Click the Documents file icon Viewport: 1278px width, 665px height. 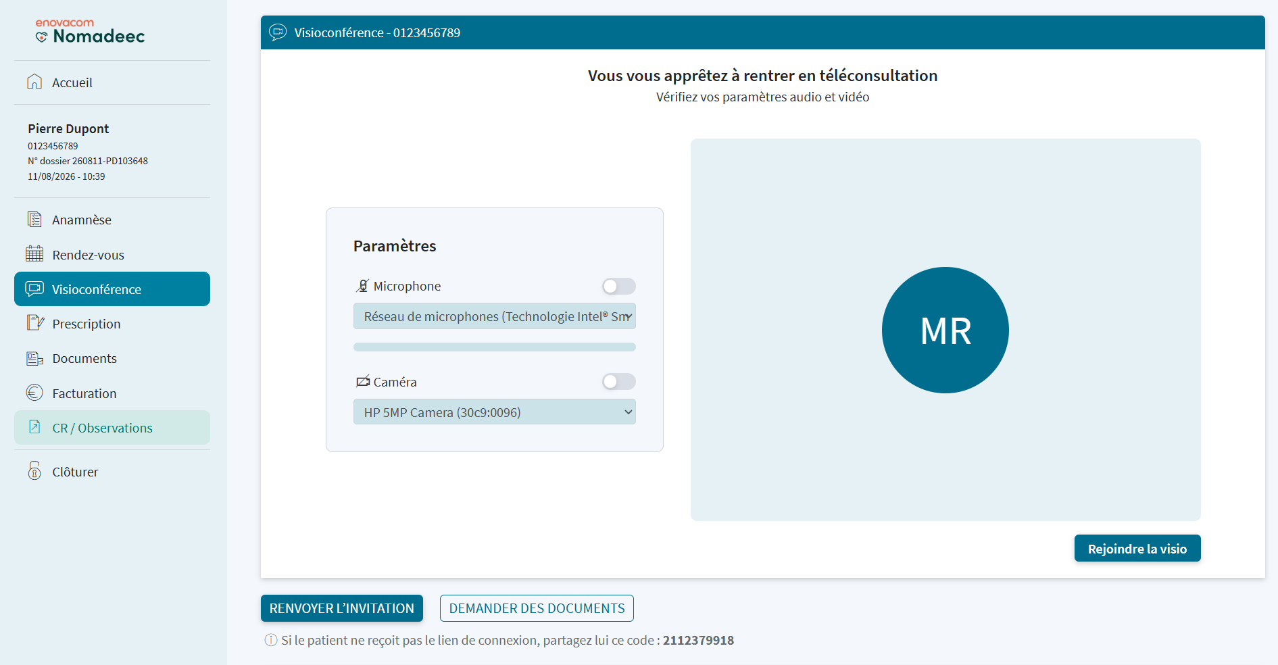[x=34, y=358]
